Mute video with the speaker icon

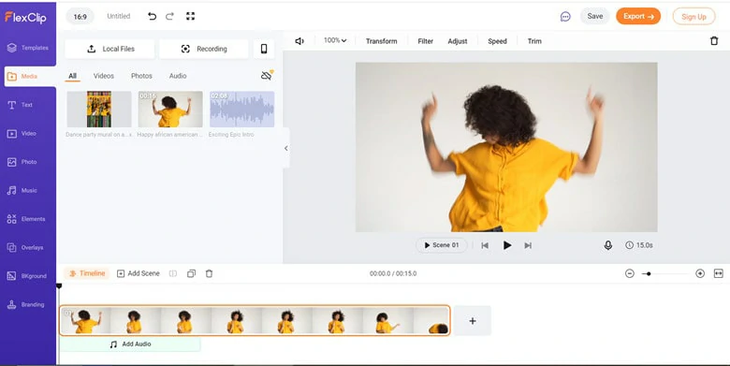[x=299, y=41]
